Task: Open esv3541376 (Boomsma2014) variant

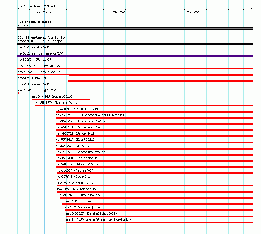Action: [x=56, y=103]
